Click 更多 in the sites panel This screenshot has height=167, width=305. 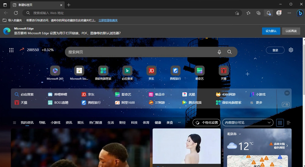[256, 103]
